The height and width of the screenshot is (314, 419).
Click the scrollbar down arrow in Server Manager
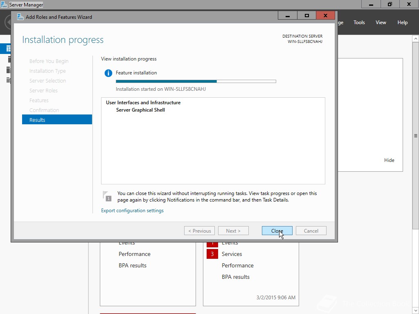(416, 311)
